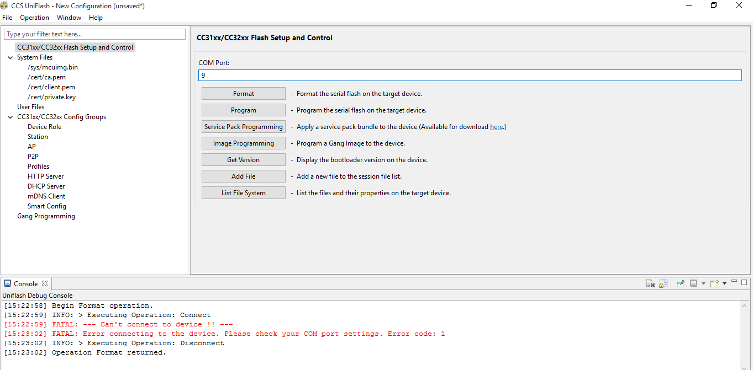The height and width of the screenshot is (370, 753).
Task: Select the Profiles tree item
Action: 39,167
